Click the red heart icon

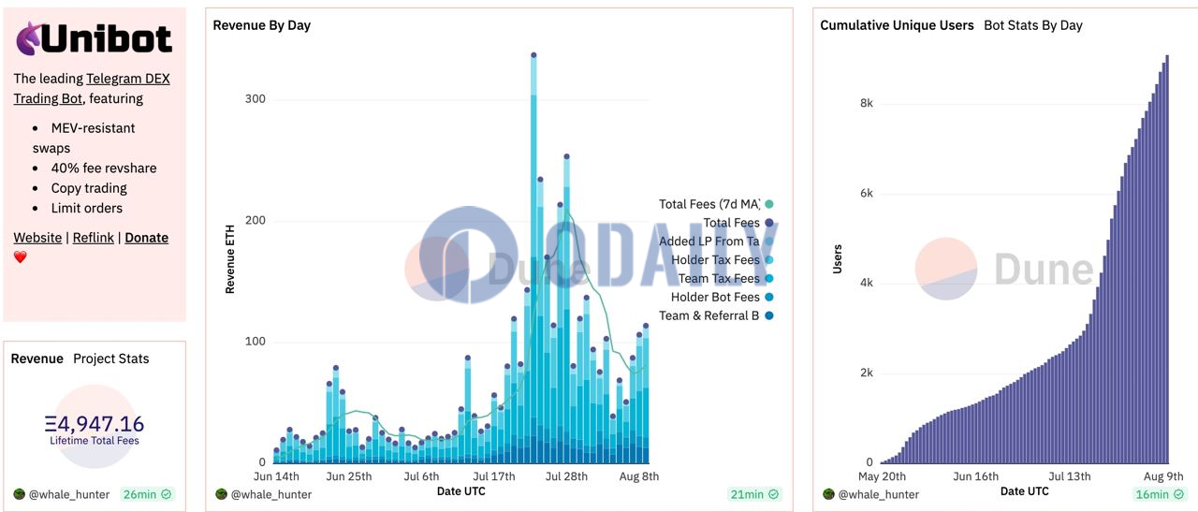point(20,257)
